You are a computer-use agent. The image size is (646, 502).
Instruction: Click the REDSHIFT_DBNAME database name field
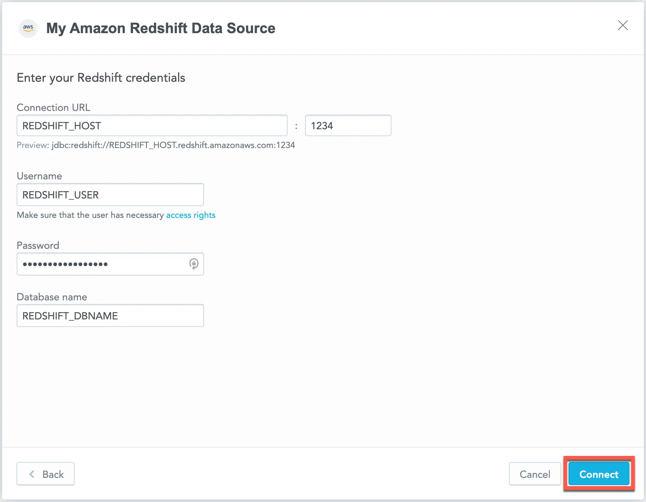110,315
